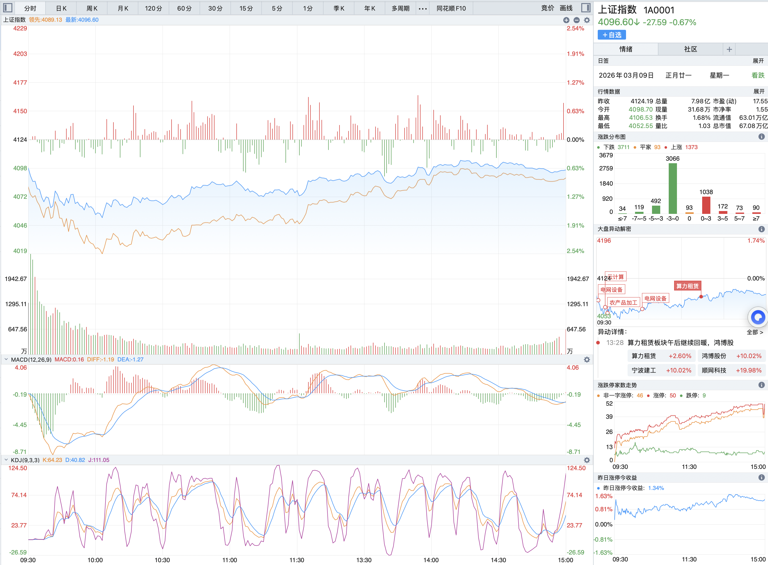Zoom in the intraday chart with plus icon
Viewport: 768px width, 565px height.
point(566,20)
